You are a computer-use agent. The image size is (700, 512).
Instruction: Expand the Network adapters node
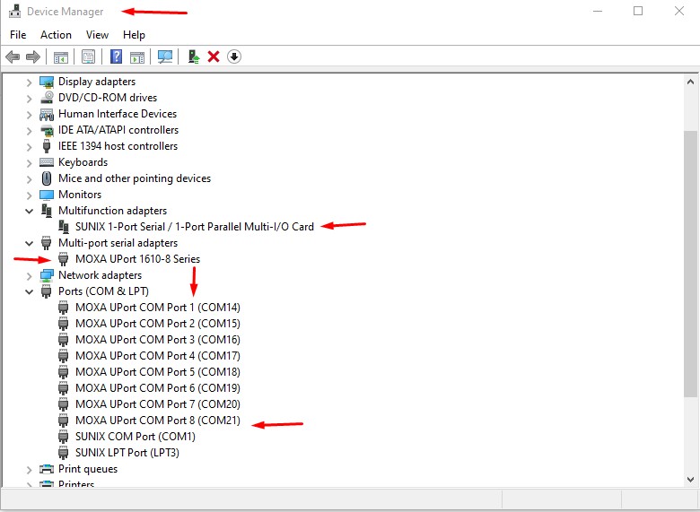click(x=29, y=276)
